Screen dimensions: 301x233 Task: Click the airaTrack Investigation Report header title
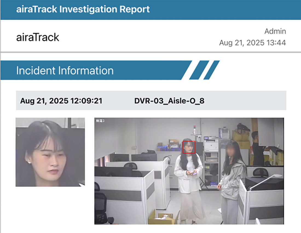[83, 9]
